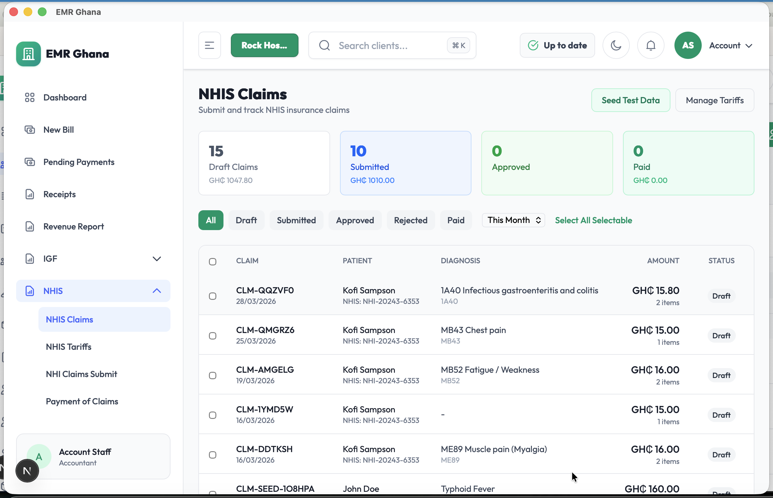Select the header checkbox above the claims list
This screenshot has height=498, width=773.
tap(213, 261)
